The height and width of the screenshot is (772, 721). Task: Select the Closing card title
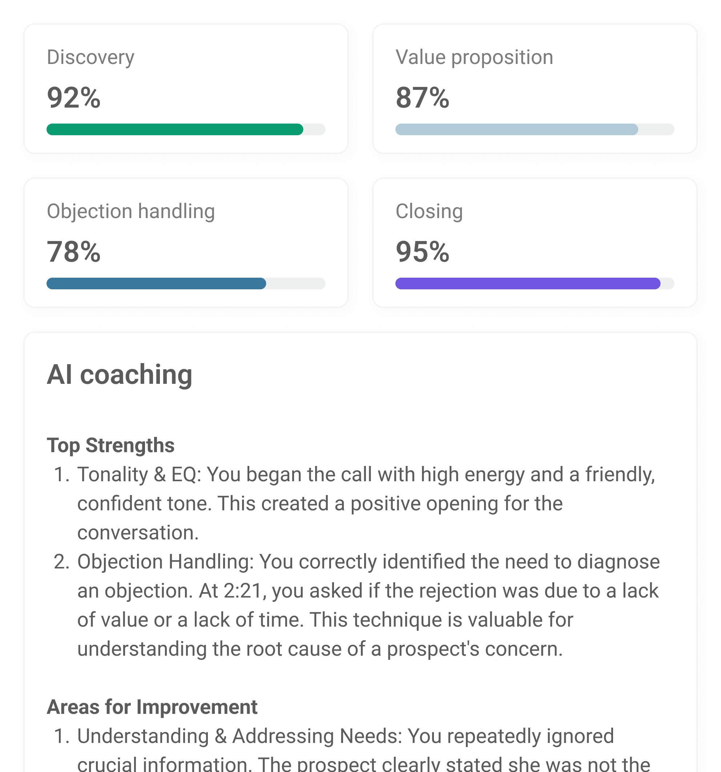click(429, 211)
